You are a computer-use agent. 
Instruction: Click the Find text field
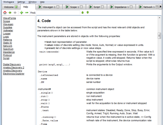click(x=58, y=13)
